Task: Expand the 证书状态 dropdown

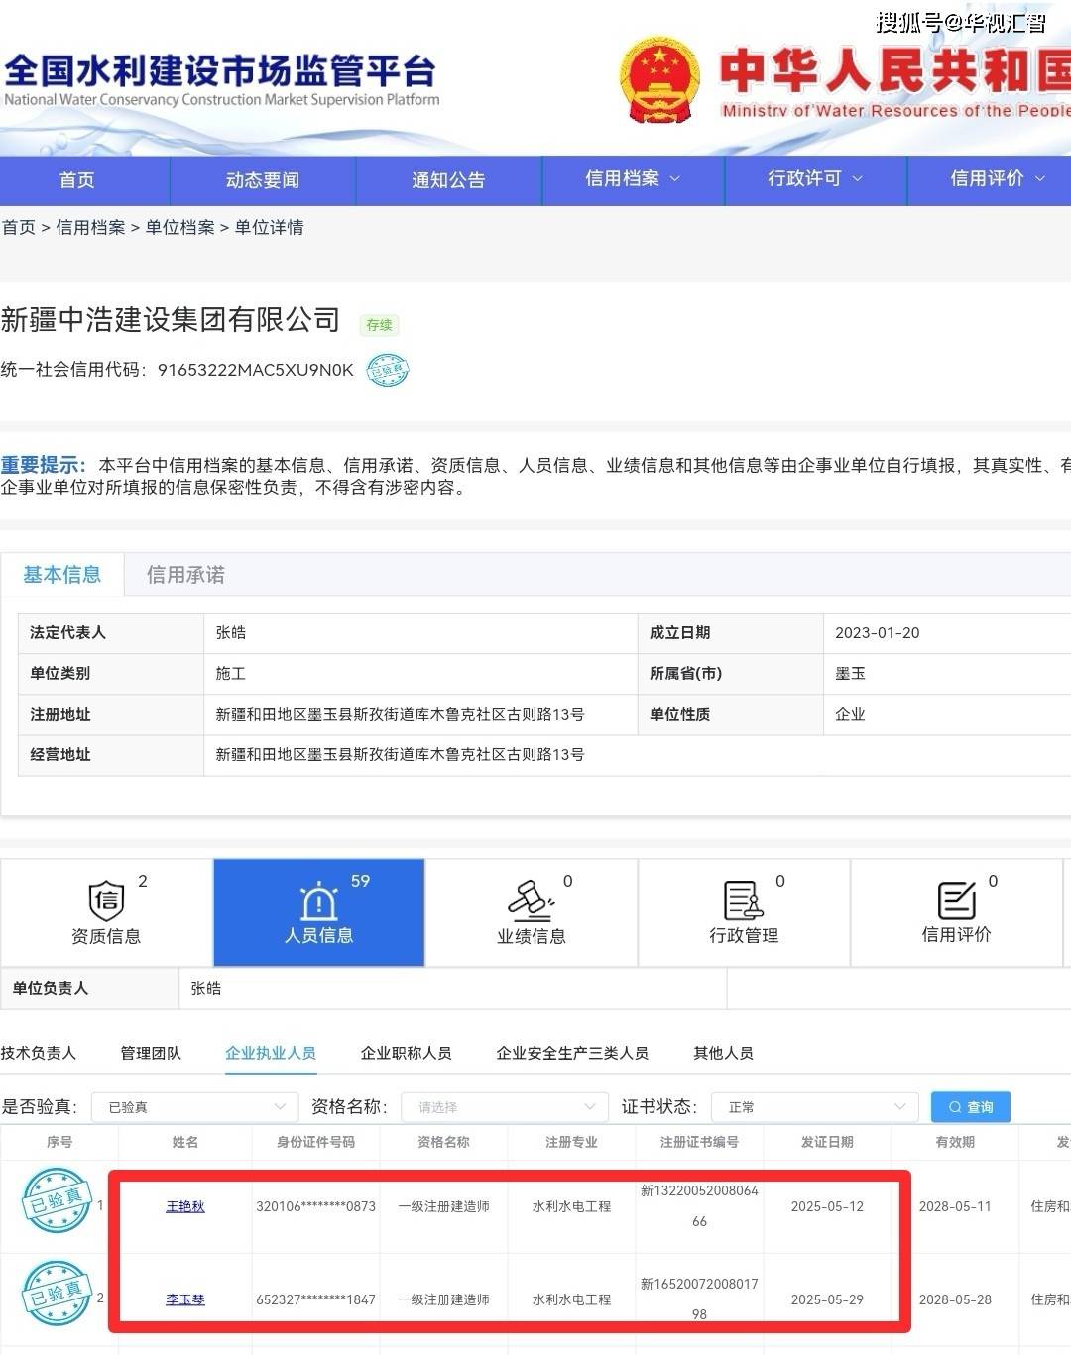Action: tap(816, 1107)
